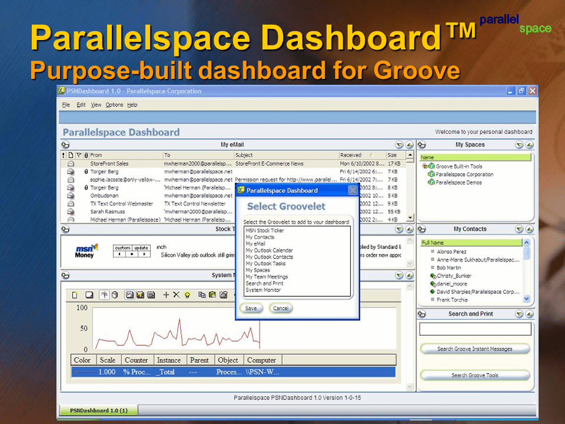Switch to the PSNDashboard 1.0 (1) tab
565x424 pixels.
[x=99, y=410]
